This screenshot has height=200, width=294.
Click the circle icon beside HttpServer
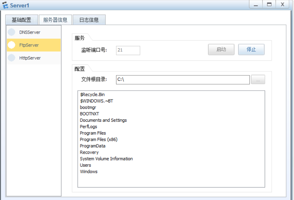pos(12,58)
